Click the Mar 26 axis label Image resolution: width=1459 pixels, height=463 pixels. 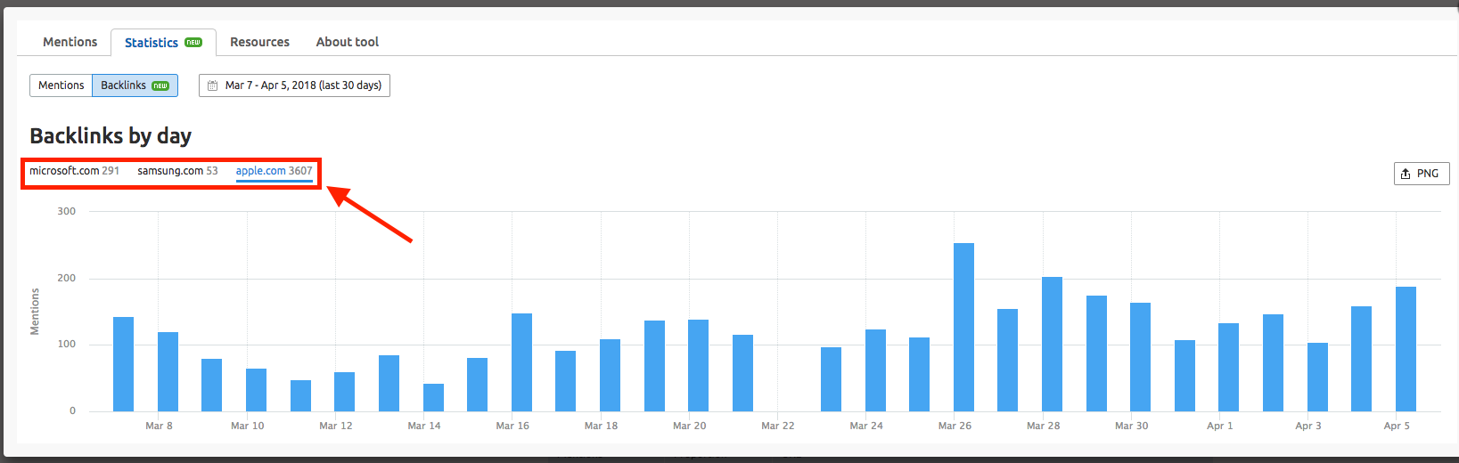(x=955, y=426)
